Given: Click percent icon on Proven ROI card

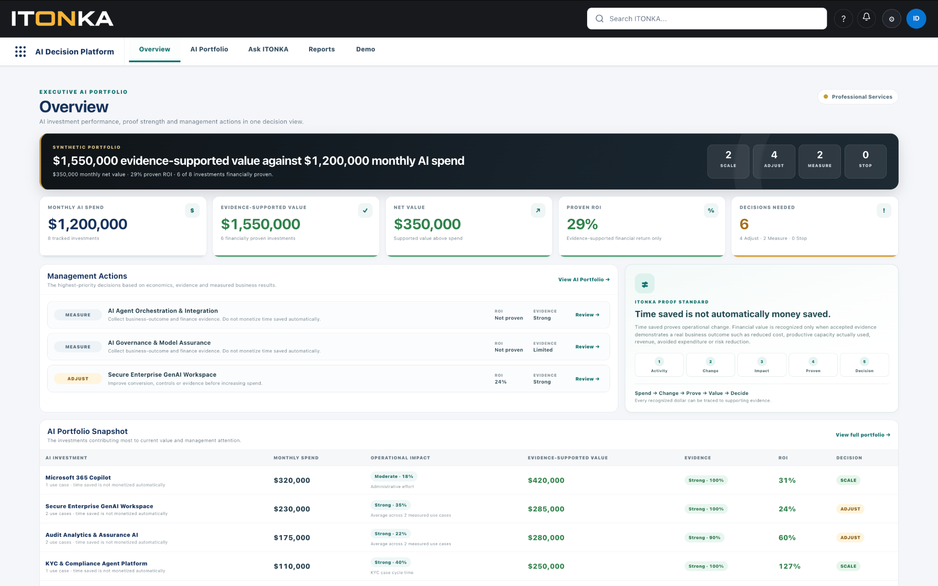Looking at the screenshot, I should point(711,211).
